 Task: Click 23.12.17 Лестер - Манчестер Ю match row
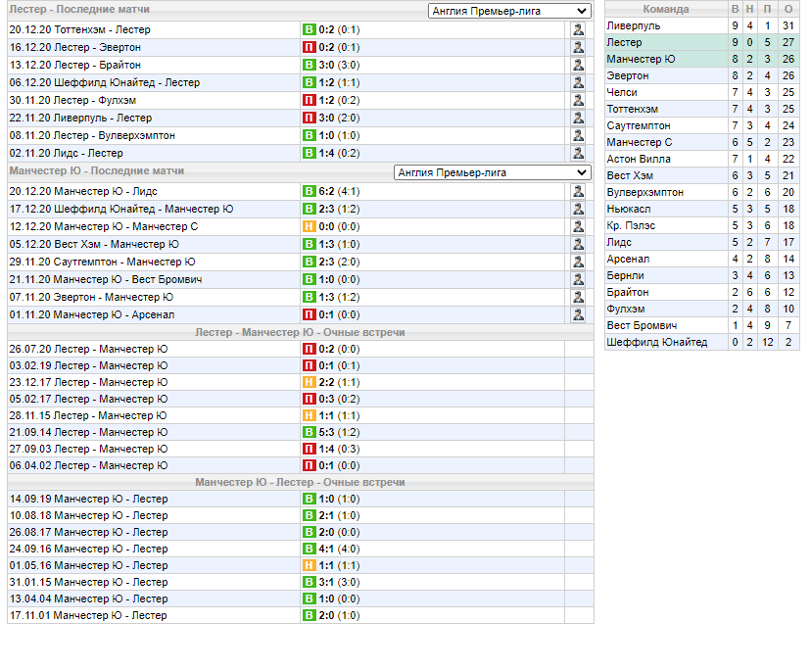tap(301, 382)
